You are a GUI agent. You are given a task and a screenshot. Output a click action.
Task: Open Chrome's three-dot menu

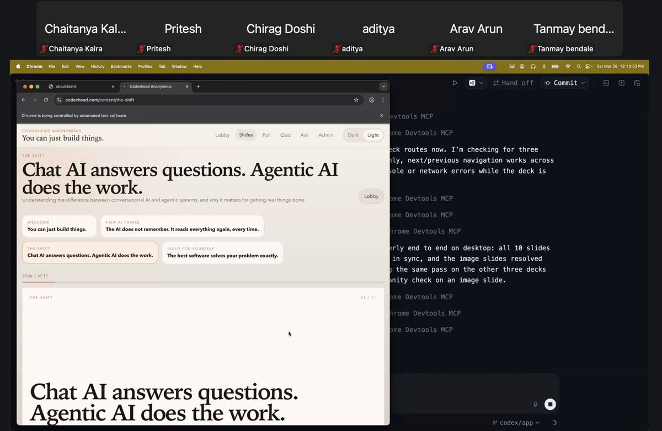(x=383, y=100)
